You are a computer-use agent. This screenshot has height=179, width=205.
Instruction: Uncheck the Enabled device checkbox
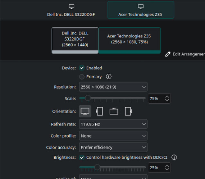coord(82,68)
